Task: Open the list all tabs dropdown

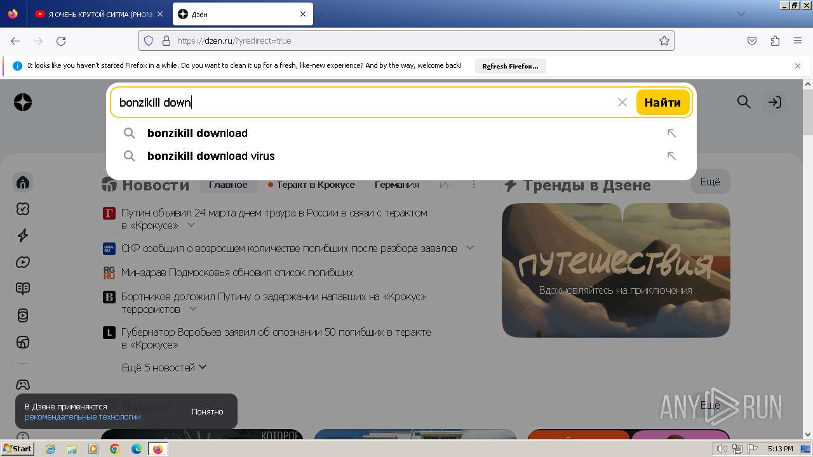Action: [x=741, y=14]
